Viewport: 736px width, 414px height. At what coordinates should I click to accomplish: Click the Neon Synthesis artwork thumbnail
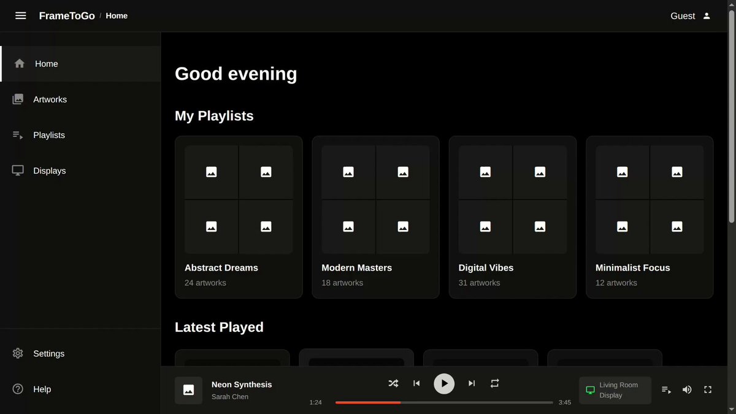(x=188, y=390)
